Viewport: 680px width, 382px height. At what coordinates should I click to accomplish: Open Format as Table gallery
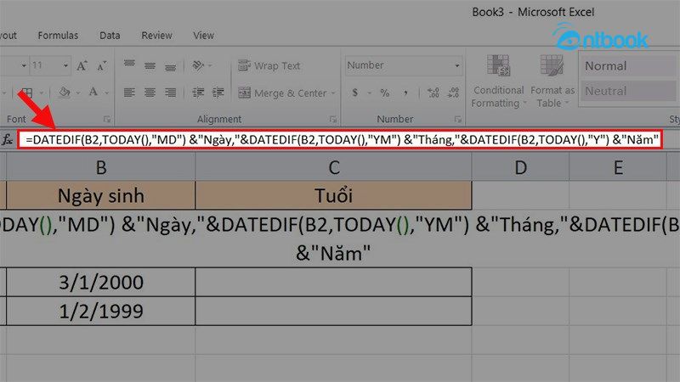pyautogui.click(x=552, y=81)
